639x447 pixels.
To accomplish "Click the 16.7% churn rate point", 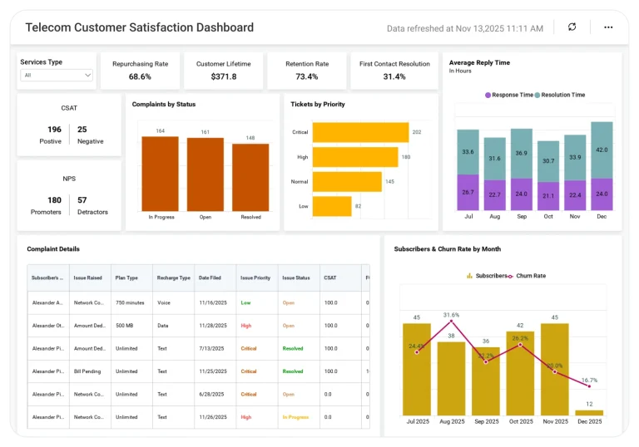I will pyautogui.click(x=589, y=386).
